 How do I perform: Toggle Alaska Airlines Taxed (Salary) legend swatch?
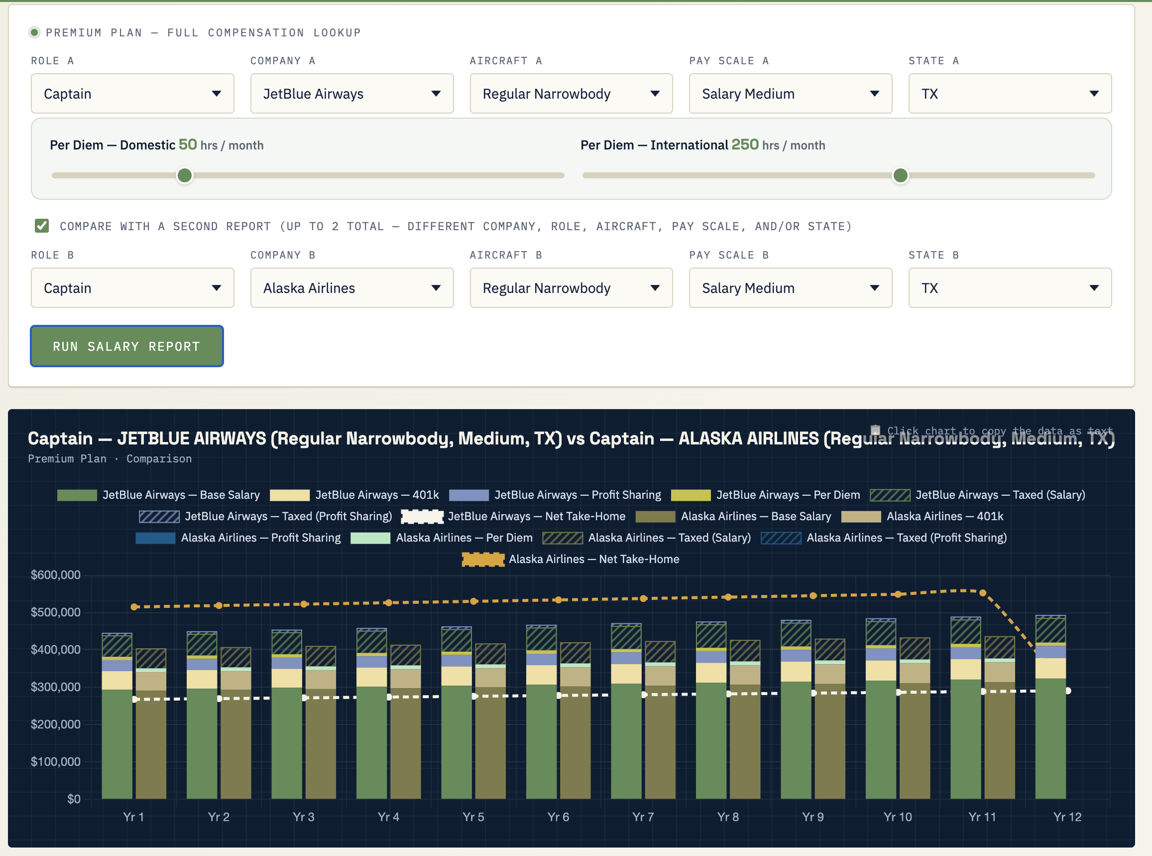coord(563,538)
